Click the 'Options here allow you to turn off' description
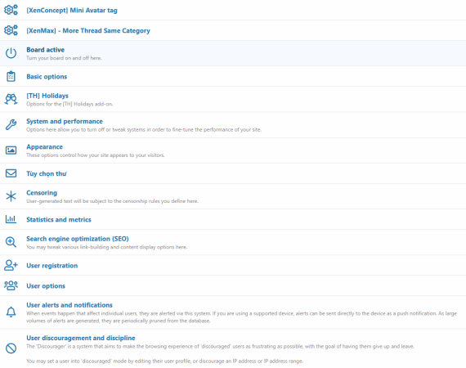 [x=144, y=129]
